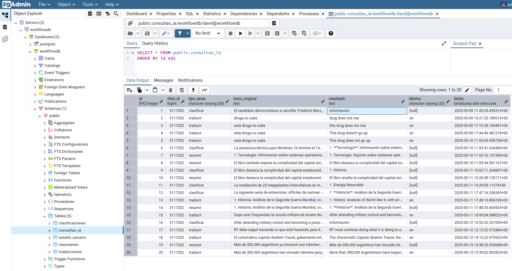Close the Scratch Pad tab
Image resolution: width=512 pixels, height=271 pixels.
tap(480, 44)
